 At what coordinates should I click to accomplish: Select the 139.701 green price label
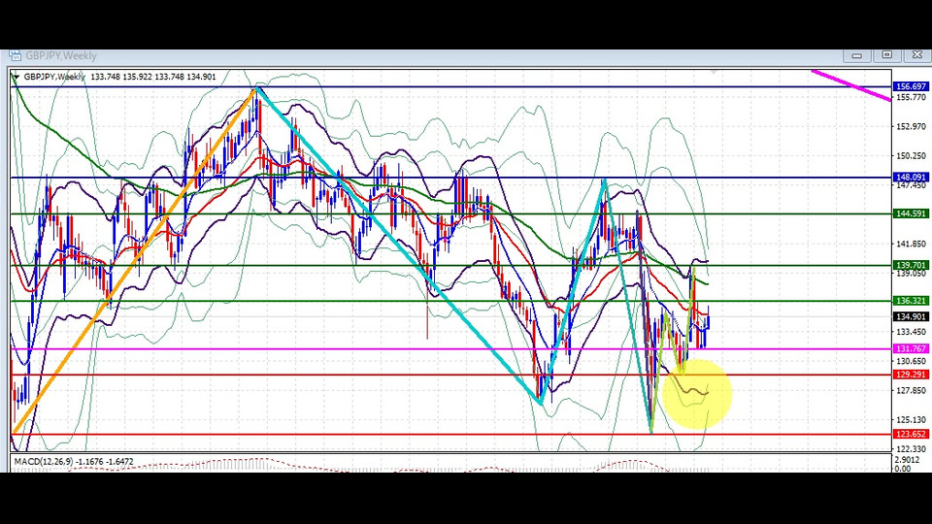point(911,265)
